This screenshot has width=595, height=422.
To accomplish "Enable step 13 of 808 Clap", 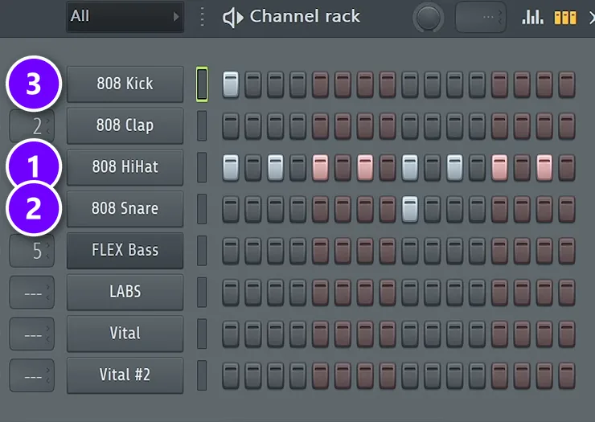I will coord(499,125).
